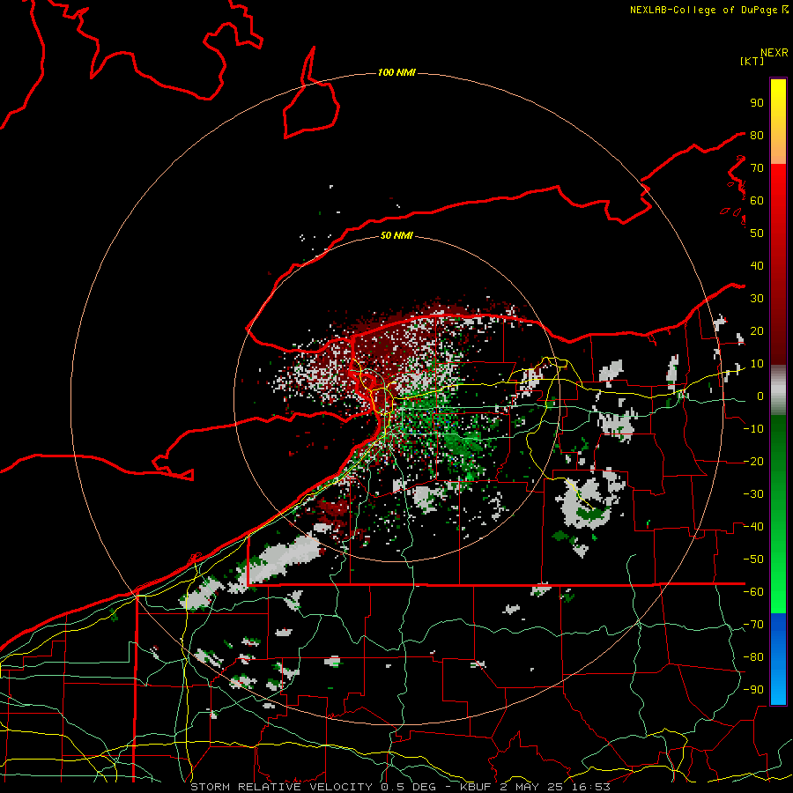This screenshot has width=793, height=793.
Task: Click the gray zero-velocity segment of color bar
Action: [x=778, y=392]
